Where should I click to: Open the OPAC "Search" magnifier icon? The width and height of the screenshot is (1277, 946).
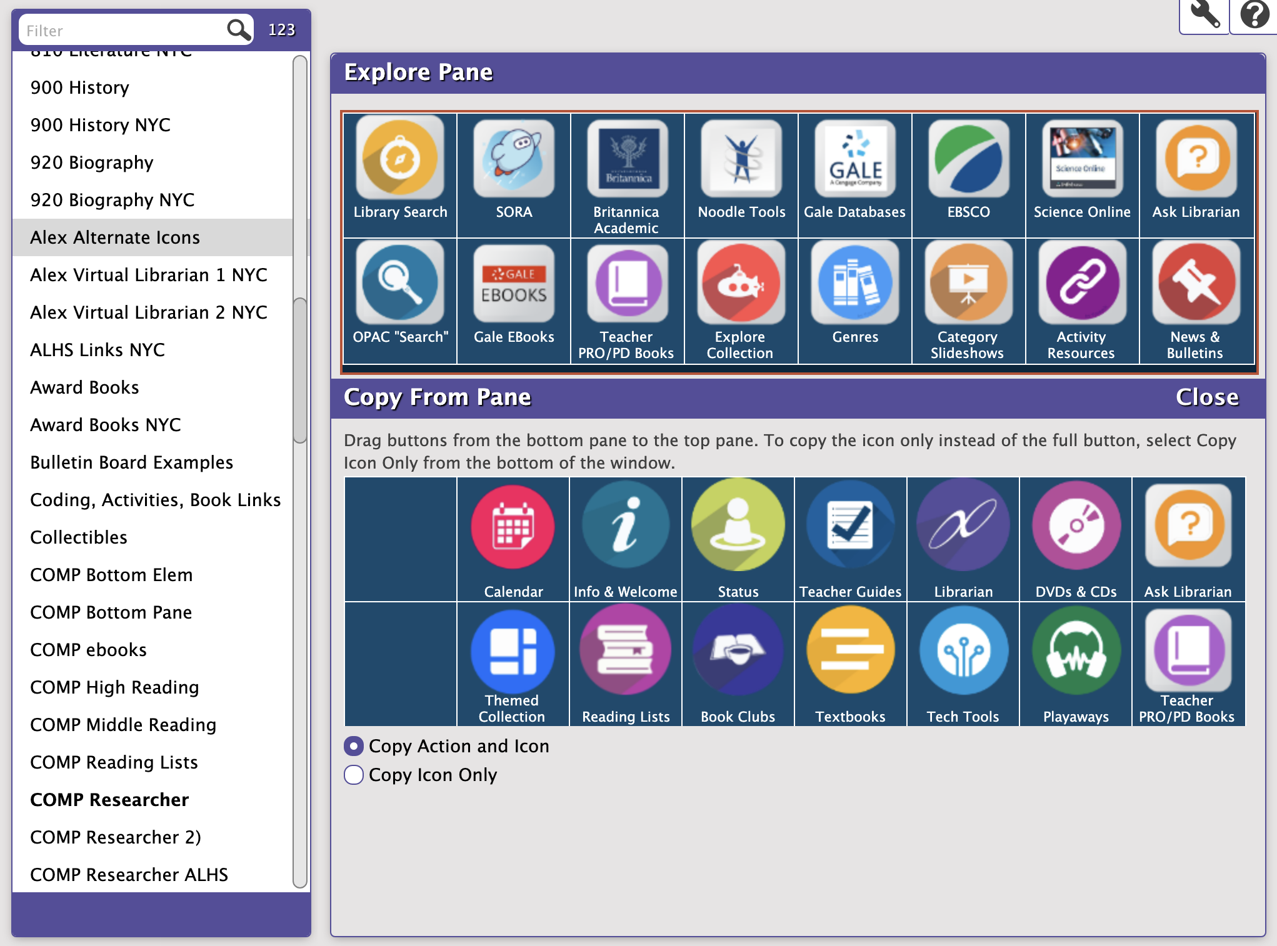(400, 283)
